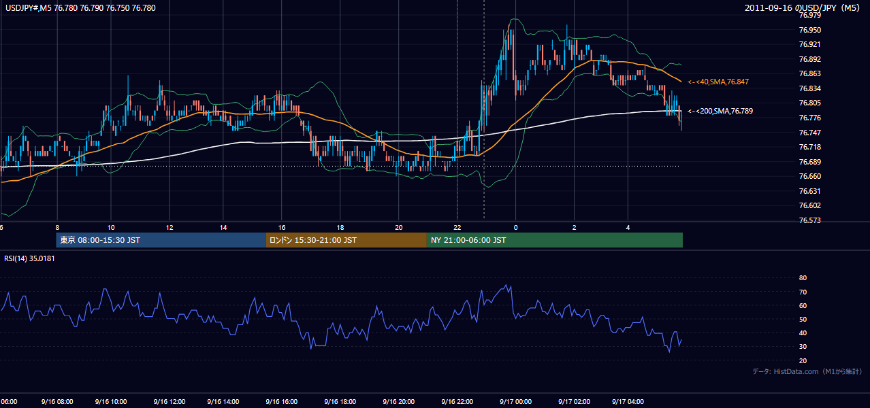Click price level 76.979 on the axis
The width and height of the screenshot is (870, 408).
(810, 16)
